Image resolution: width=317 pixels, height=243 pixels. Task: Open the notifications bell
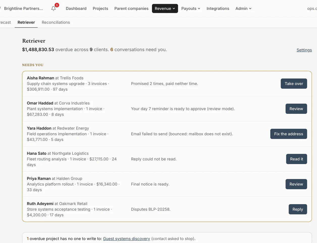click(54, 8)
